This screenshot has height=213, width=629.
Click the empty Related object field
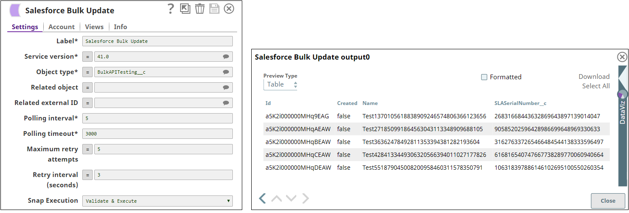tap(163, 87)
